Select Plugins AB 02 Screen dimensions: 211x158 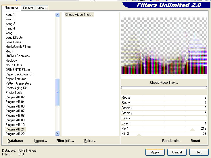coord(15,97)
